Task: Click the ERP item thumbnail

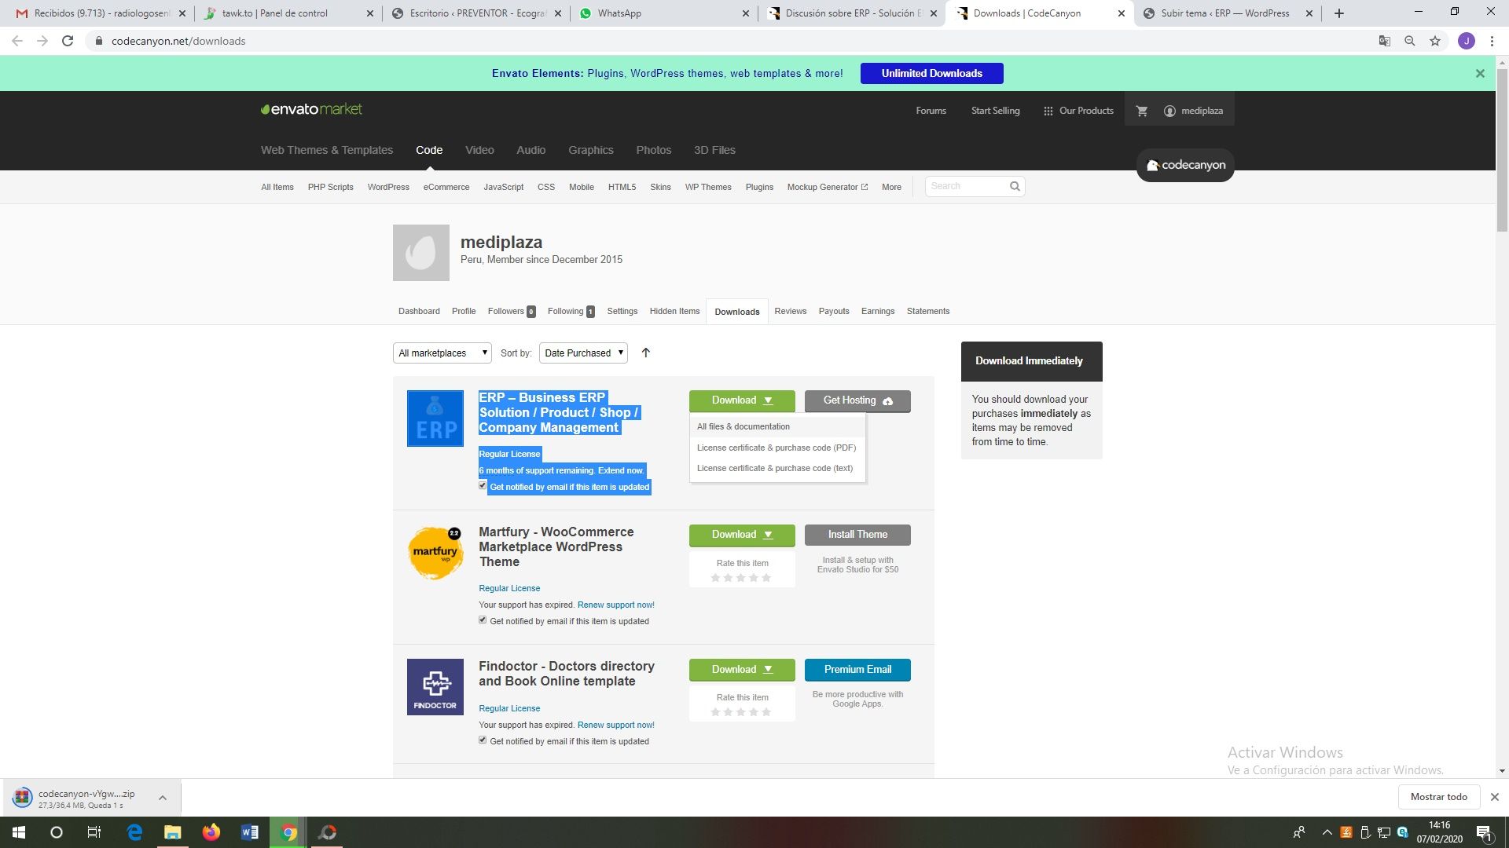Action: (435, 419)
